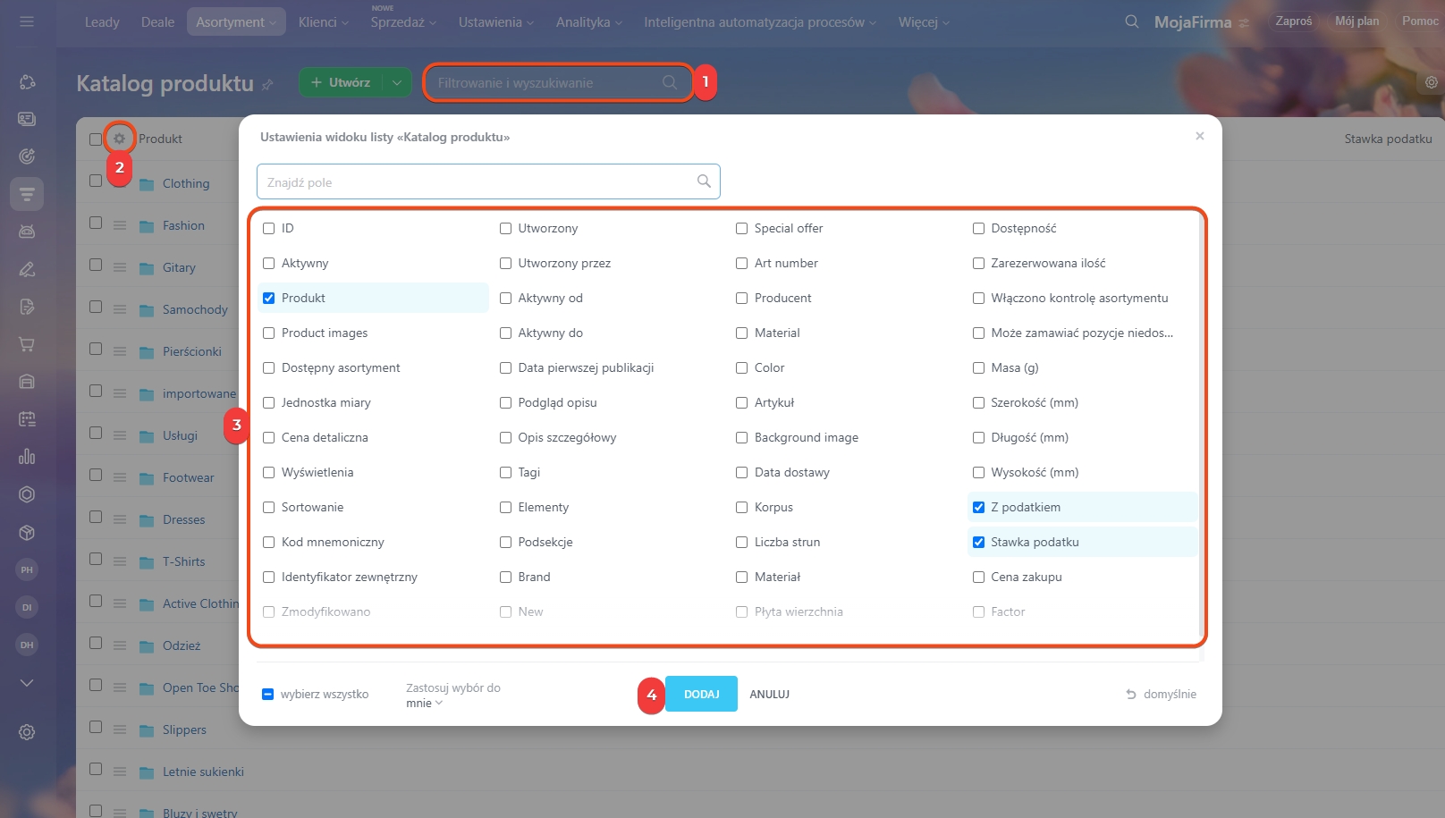
Task: Open the shopping cart sidebar icon
Action: pos(27,344)
